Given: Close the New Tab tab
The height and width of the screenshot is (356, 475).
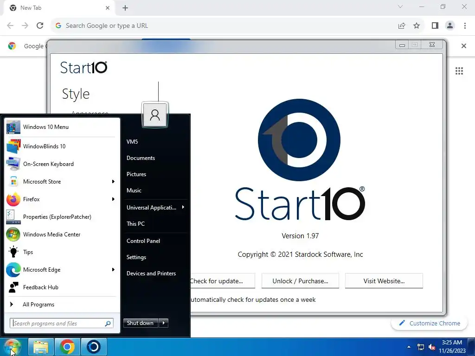Looking at the screenshot, I should click(108, 8).
